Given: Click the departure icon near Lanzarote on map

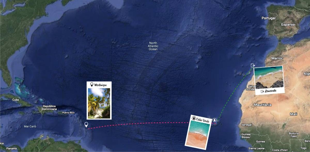Looking at the screenshot, I should coord(253,65).
